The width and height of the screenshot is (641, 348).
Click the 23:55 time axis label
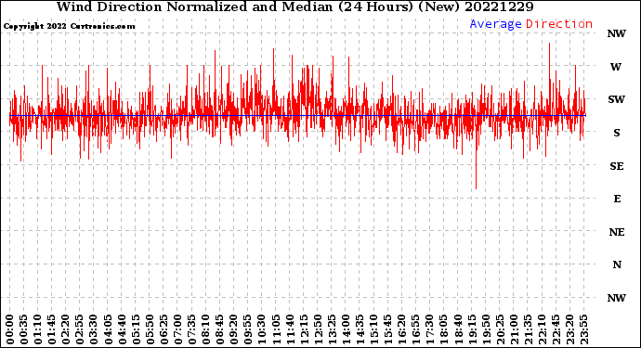583,329
